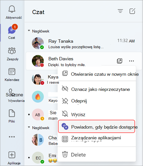Open the EC initials chat
This screenshot has height=166, width=143.
click(38, 158)
